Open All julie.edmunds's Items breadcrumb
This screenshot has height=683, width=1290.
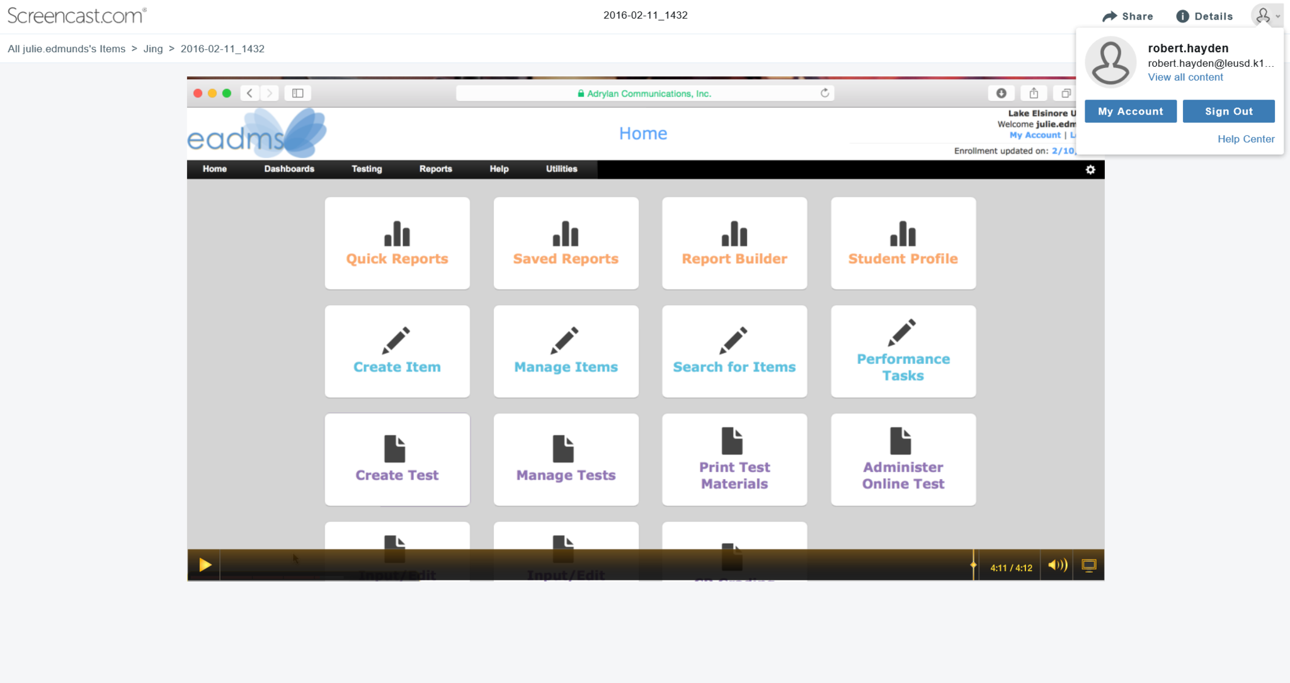click(66, 48)
